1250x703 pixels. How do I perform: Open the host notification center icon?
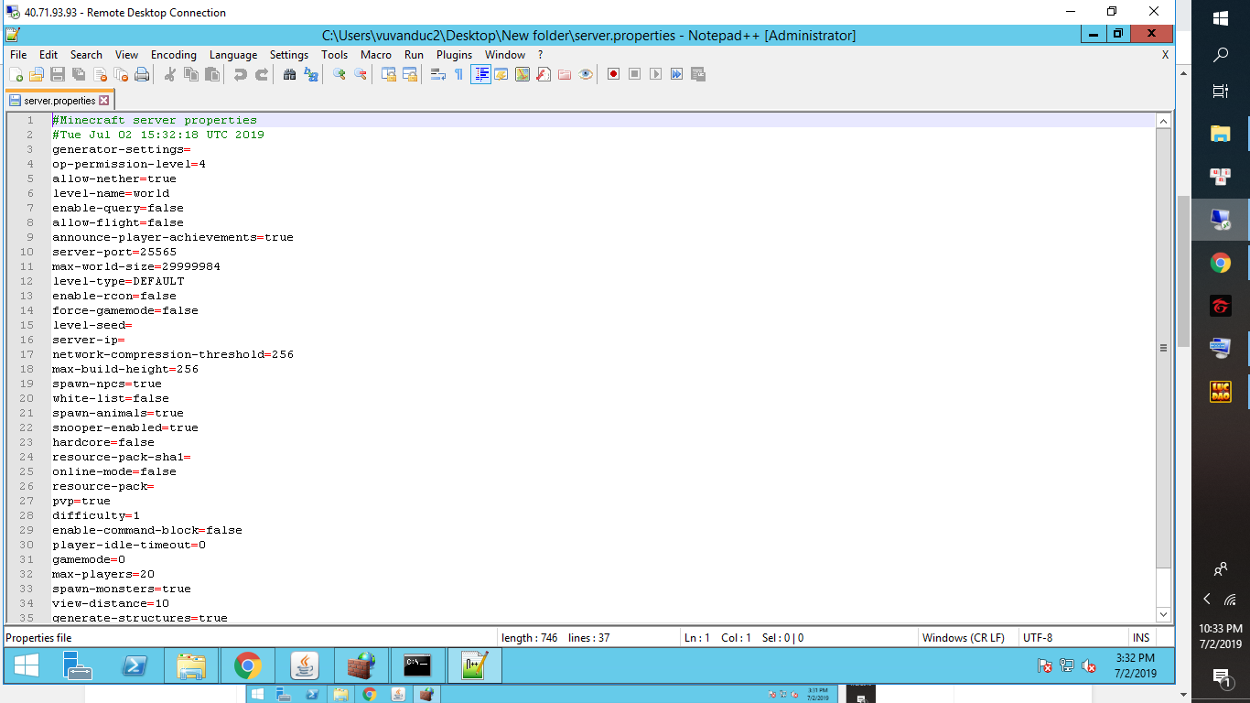(1221, 677)
